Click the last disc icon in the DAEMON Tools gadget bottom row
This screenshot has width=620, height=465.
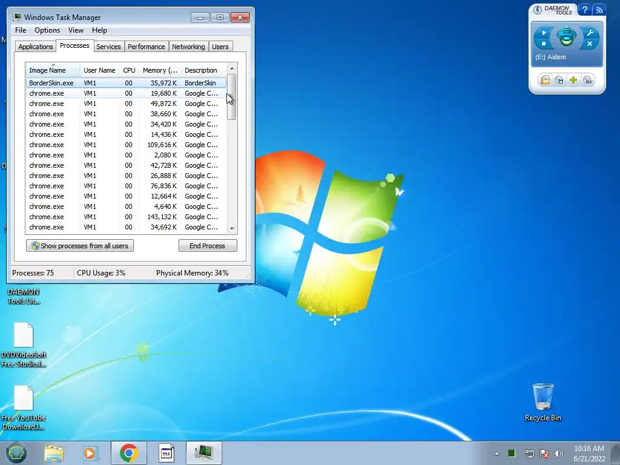click(588, 81)
